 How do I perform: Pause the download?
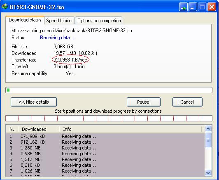point(144,102)
